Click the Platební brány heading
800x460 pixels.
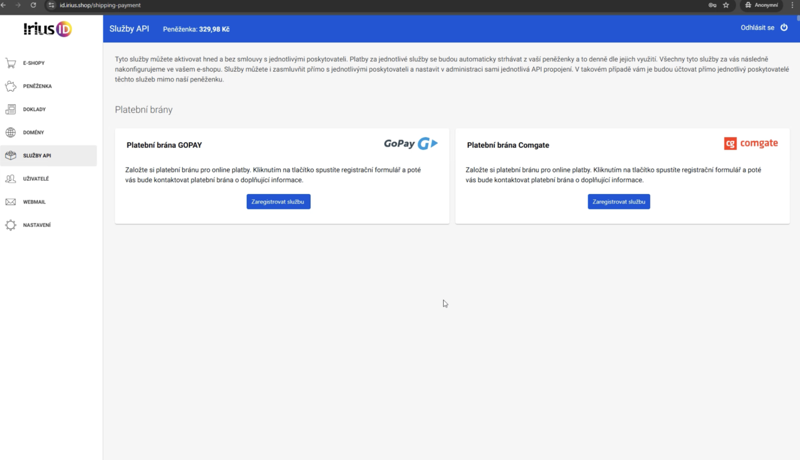(144, 109)
